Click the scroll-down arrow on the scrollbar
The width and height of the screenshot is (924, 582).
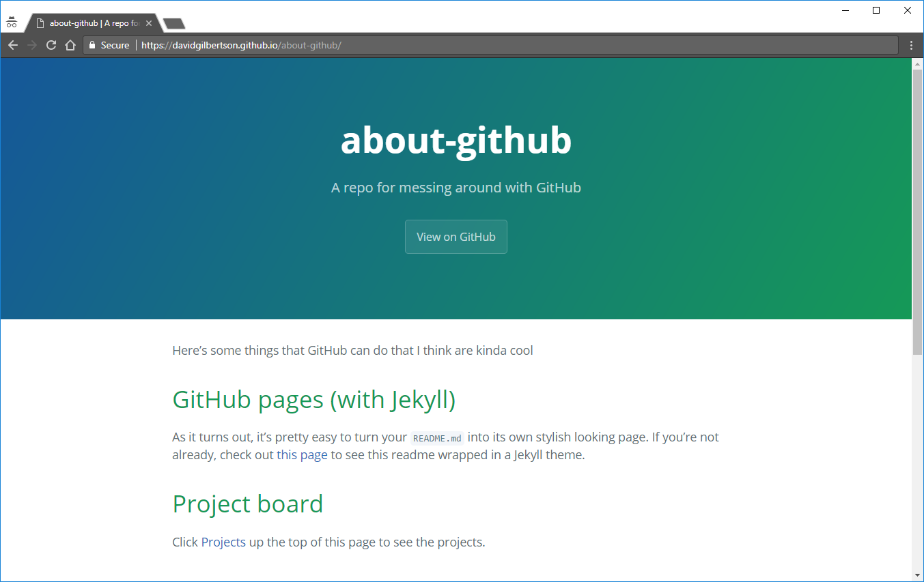(918, 575)
